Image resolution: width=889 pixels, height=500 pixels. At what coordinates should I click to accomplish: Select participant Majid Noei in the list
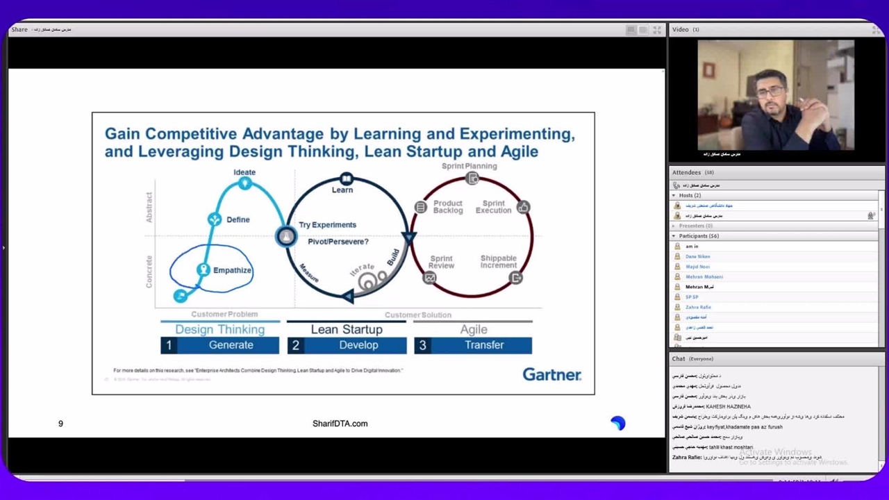[697, 267]
